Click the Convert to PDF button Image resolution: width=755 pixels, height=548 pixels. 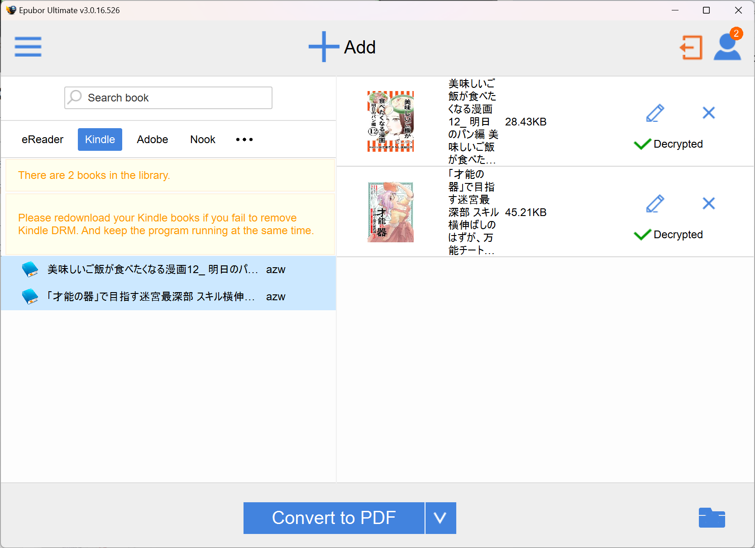pos(334,518)
